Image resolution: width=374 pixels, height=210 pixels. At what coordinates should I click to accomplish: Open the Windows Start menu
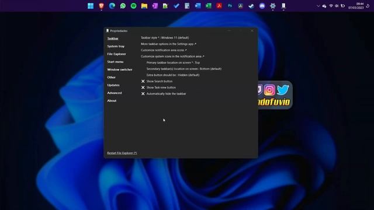[91, 6]
